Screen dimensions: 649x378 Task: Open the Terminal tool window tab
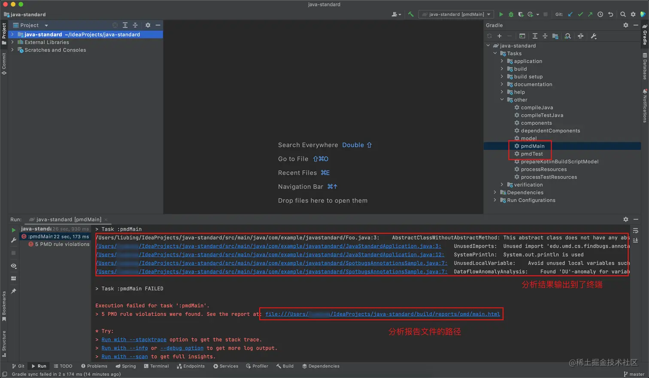156,366
